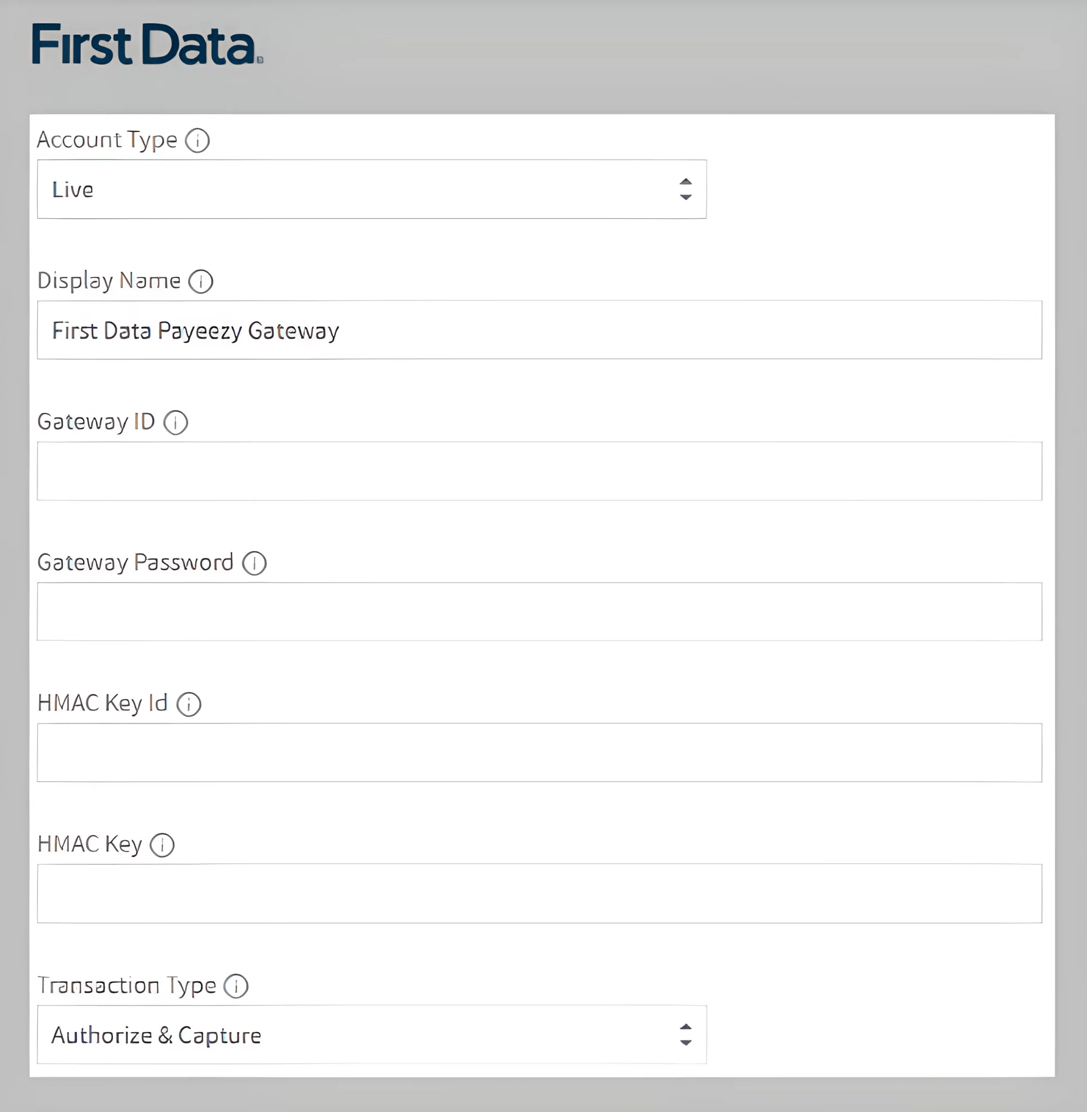
Task: Click the Gateway Password input field
Action: (x=544, y=612)
